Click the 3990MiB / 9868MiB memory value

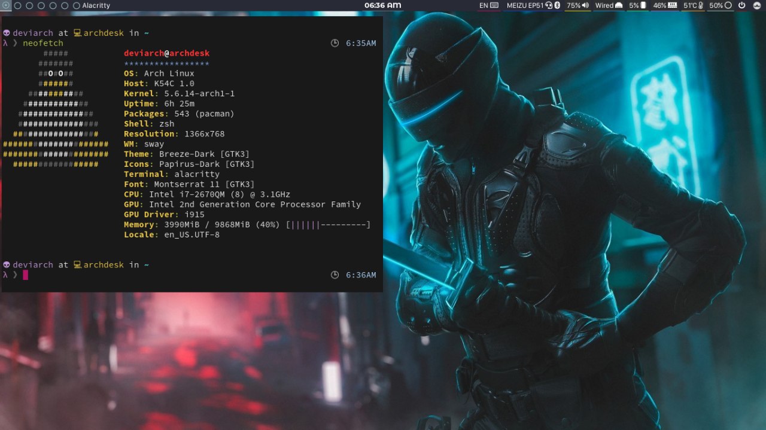[x=207, y=225]
